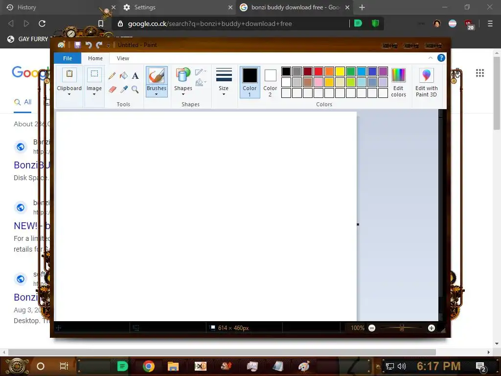
Task: Select the Text tool in Paint
Action: pos(136,75)
